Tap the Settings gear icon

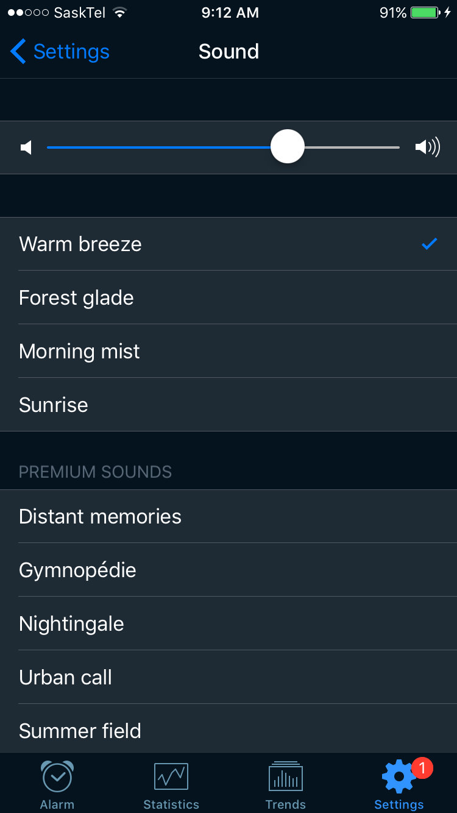[x=399, y=776]
